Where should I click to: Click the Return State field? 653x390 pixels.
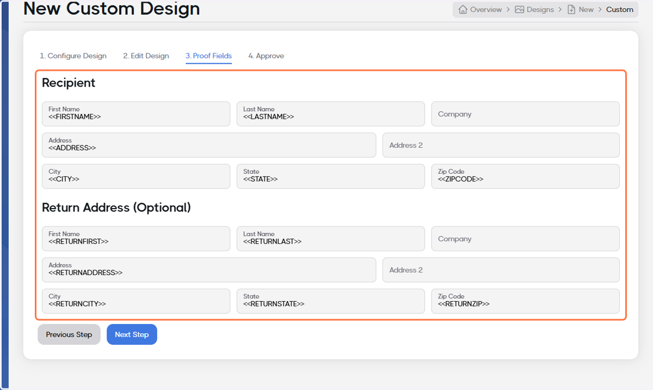331,301
